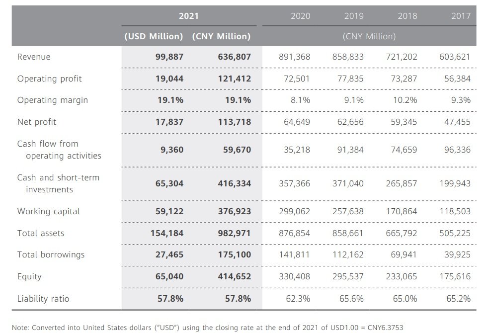Viewport: 487px width, 333px height.
Task: Click the 2018 operating margin 10.2%
Action: [x=405, y=100]
